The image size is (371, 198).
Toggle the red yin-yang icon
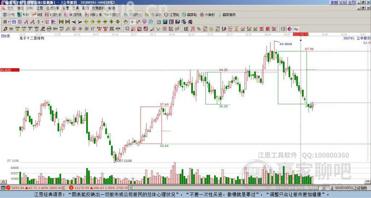(289, 29)
